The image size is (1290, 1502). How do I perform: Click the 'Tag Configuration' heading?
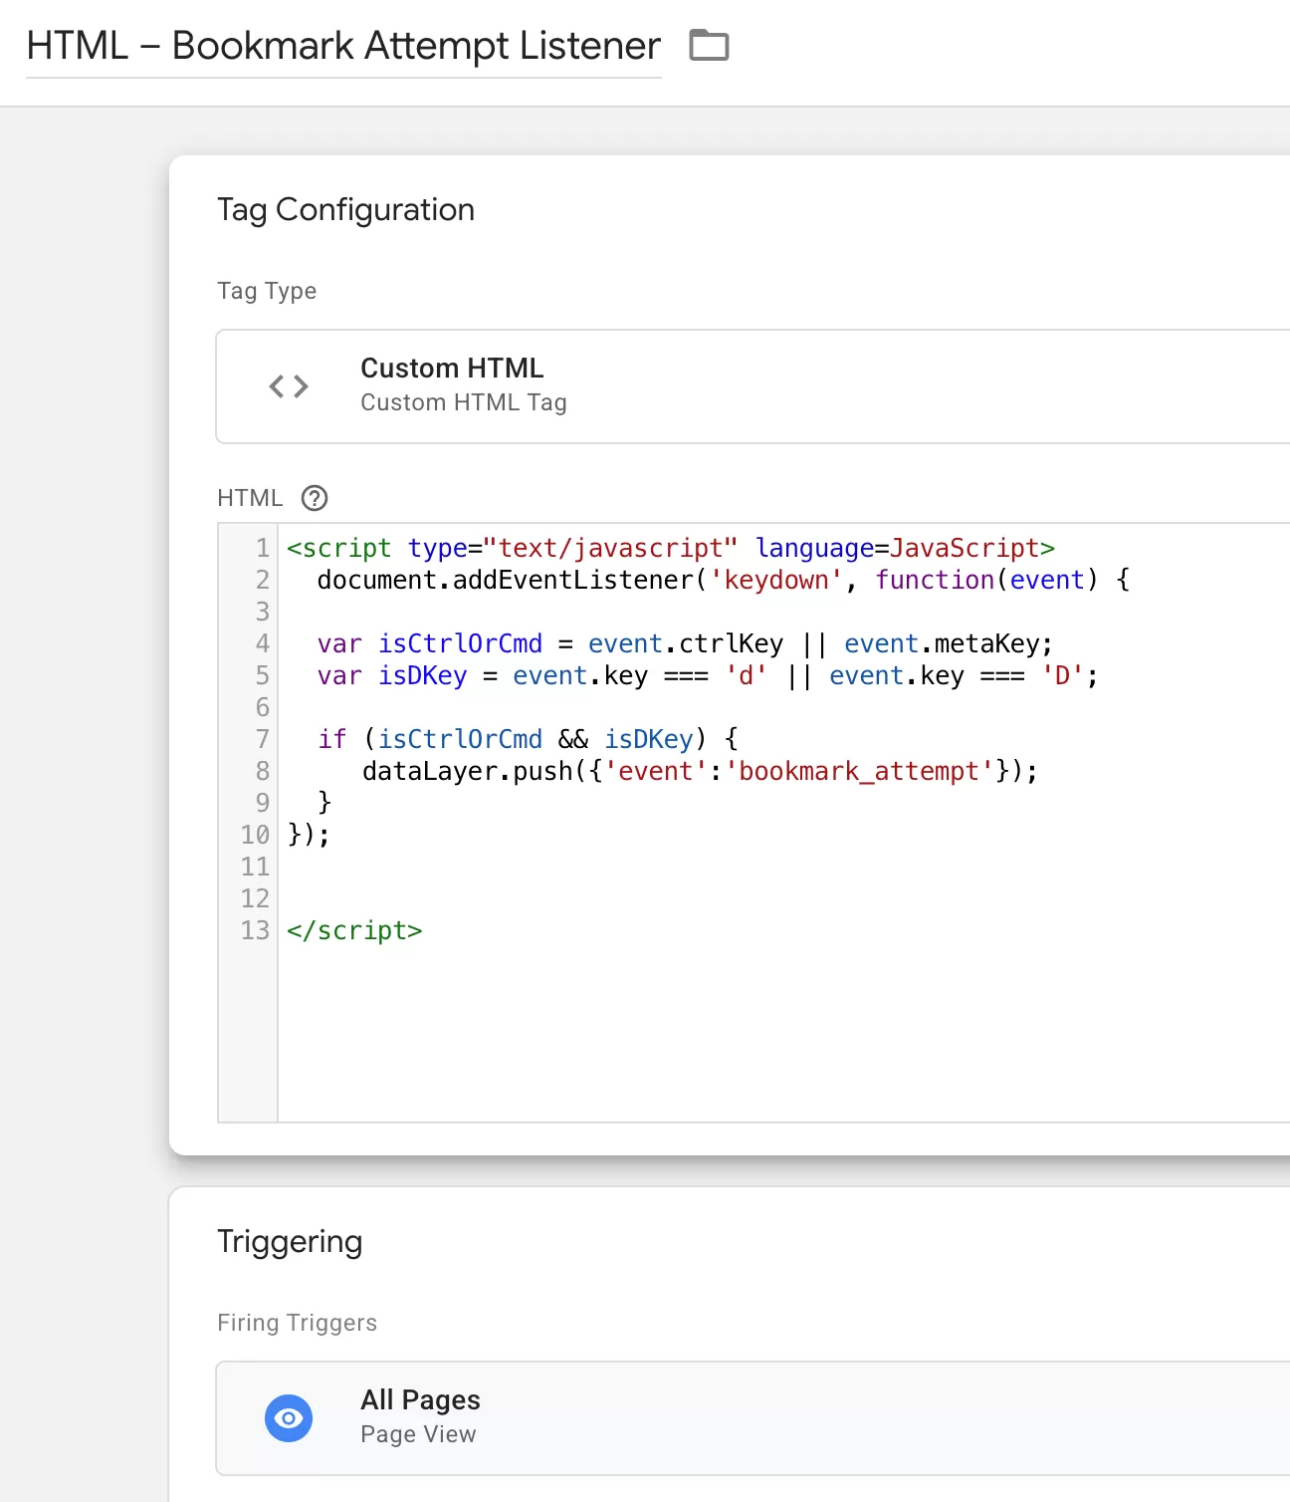click(345, 210)
